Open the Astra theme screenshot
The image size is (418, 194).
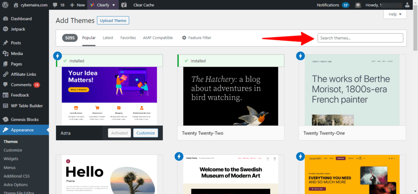pos(109,96)
